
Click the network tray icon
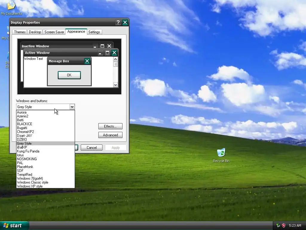(x=278, y=226)
